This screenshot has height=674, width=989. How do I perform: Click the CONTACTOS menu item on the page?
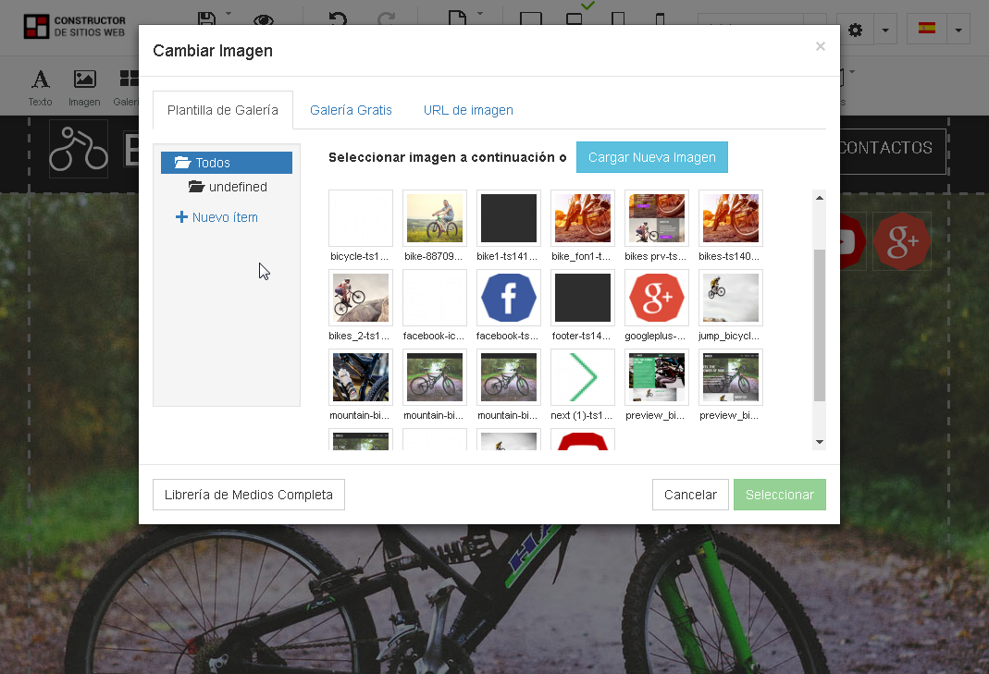click(885, 148)
